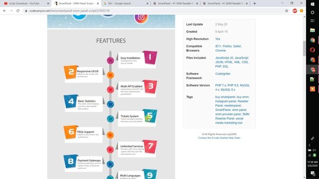
Task: Open the Action Center notifications icon
Action: coord(313,173)
